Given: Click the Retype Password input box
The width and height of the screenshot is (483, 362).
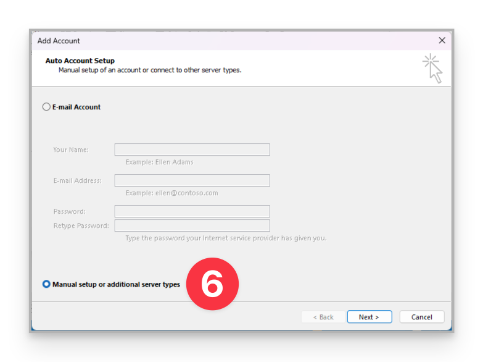Looking at the screenshot, I should [192, 225].
